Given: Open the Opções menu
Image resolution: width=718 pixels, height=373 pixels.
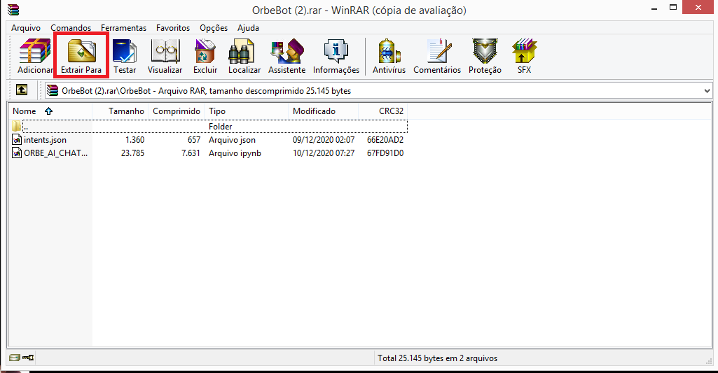Looking at the screenshot, I should pyautogui.click(x=214, y=28).
